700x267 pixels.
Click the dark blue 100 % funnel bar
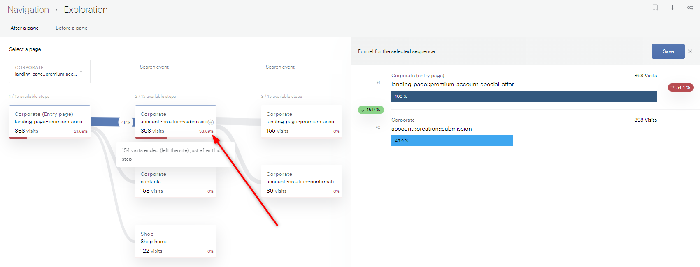523,96
